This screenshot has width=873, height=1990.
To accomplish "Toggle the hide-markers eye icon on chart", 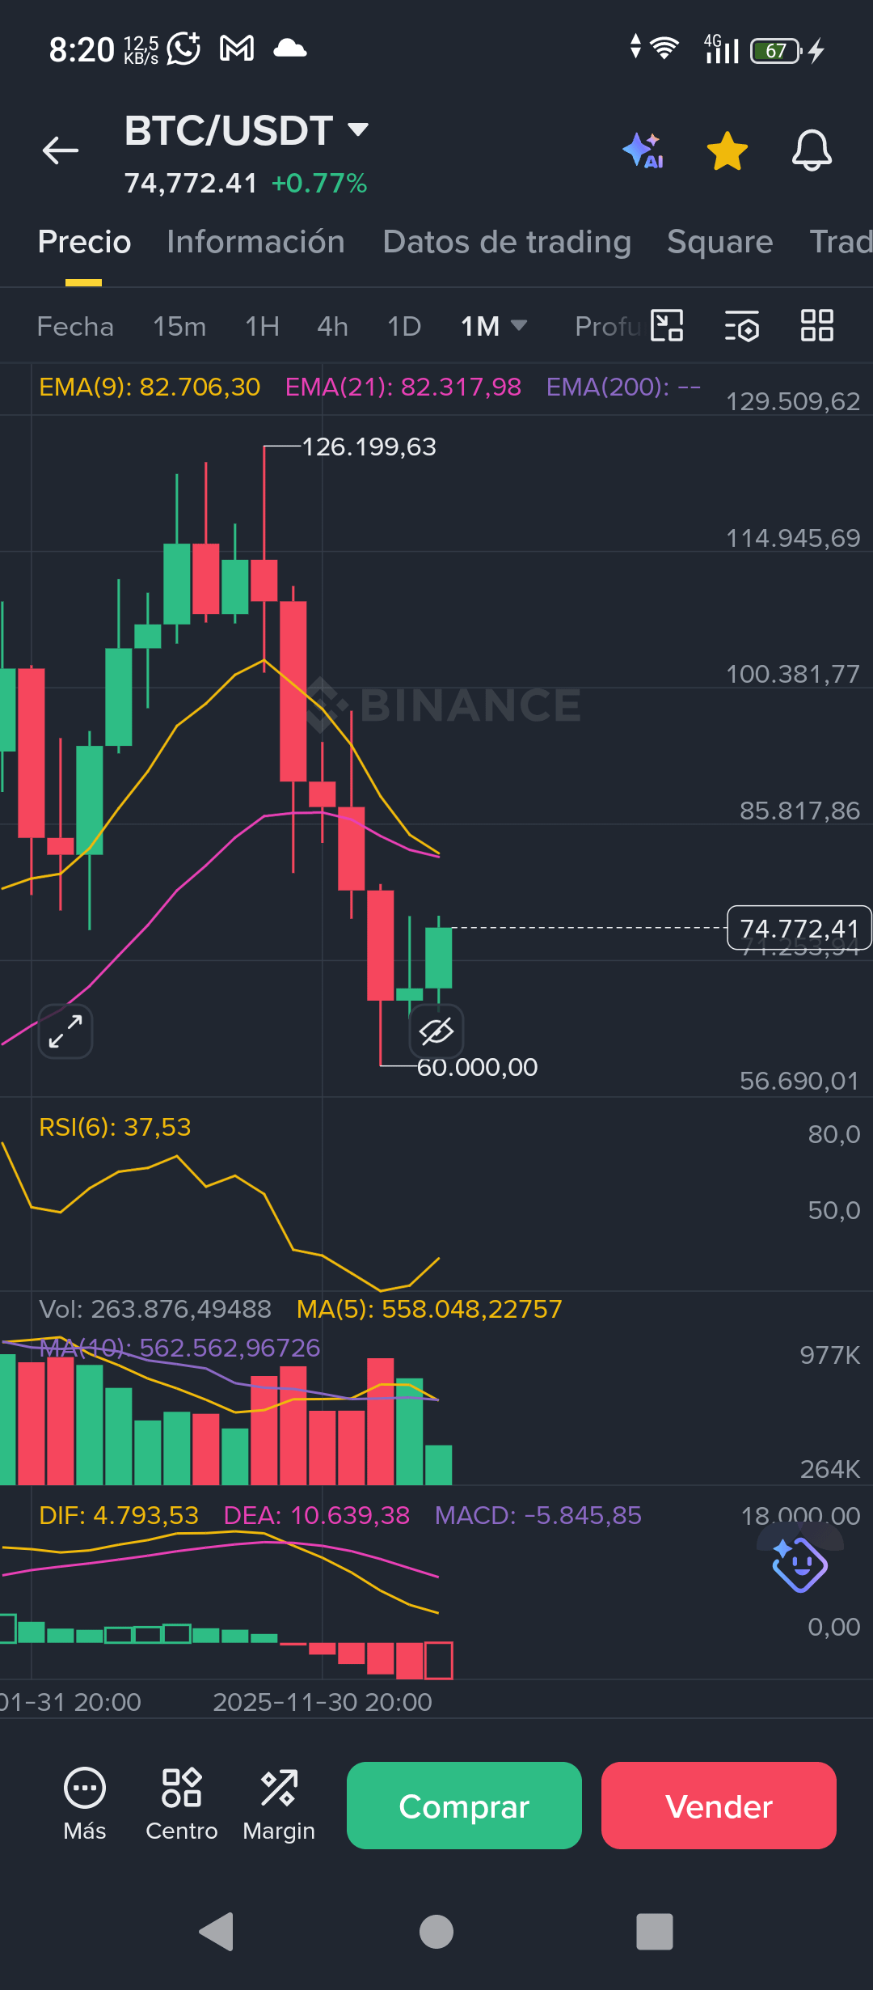I will pos(436,1031).
